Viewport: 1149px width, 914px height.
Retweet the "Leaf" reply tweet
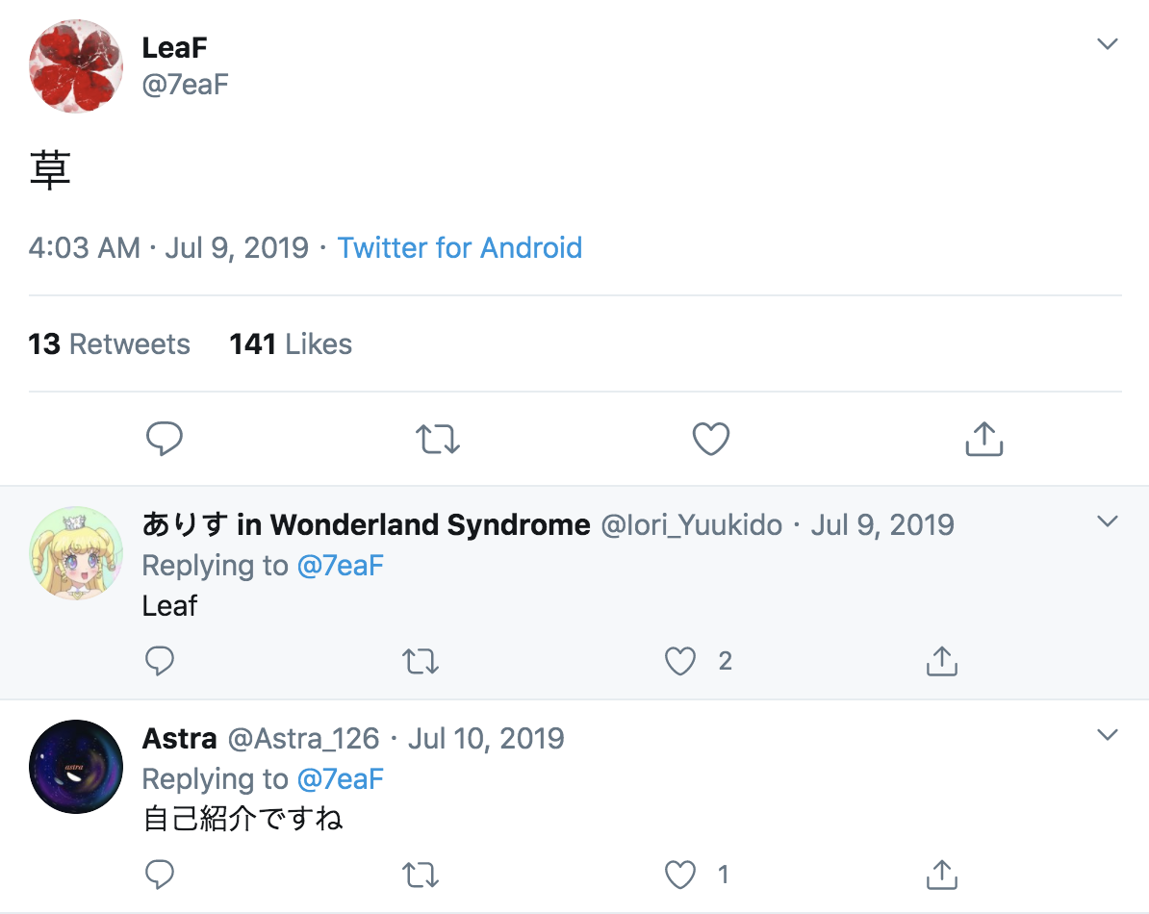click(x=420, y=661)
